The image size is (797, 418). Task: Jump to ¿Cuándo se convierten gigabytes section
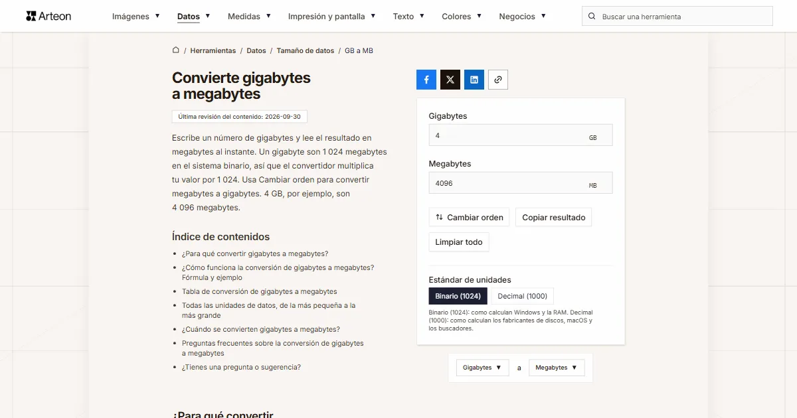point(261,329)
